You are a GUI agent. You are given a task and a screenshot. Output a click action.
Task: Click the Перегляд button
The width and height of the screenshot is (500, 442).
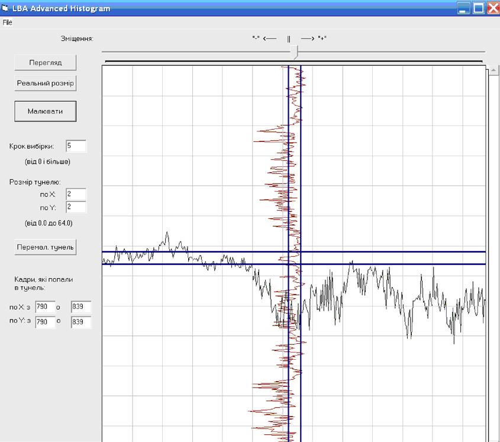pos(46,62)
